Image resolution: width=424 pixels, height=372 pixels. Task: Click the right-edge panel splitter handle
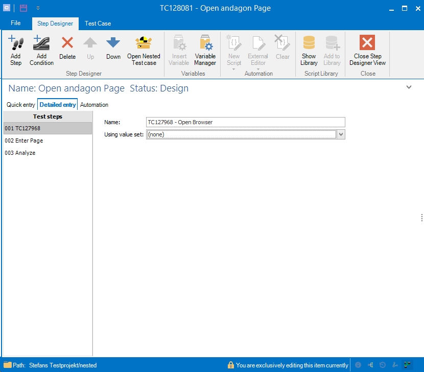[421, 218]
